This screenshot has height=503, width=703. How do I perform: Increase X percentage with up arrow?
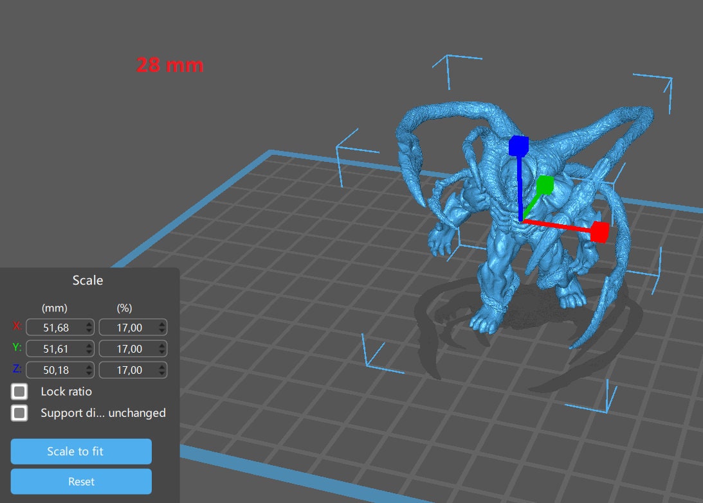pyautogui.click(x=161, y=324)
